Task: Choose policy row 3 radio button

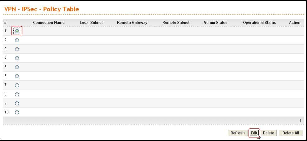Action: click(x=17, y=49)
